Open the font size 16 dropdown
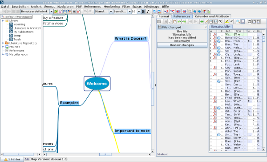Image resolution: width=267 pixels, height=162 pixels. pos(139,12)
